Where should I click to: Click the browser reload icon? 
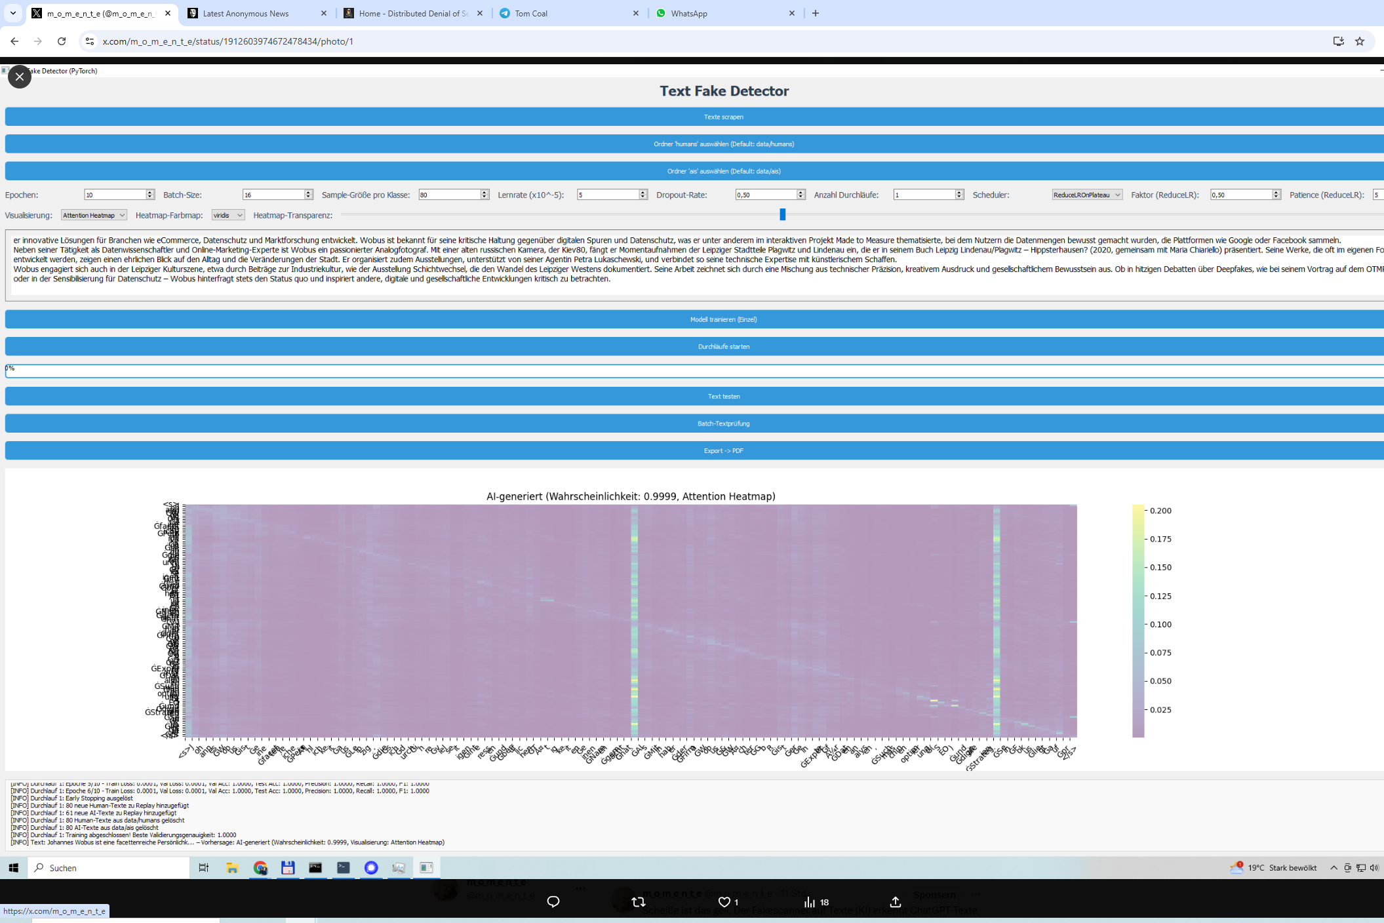62,41
